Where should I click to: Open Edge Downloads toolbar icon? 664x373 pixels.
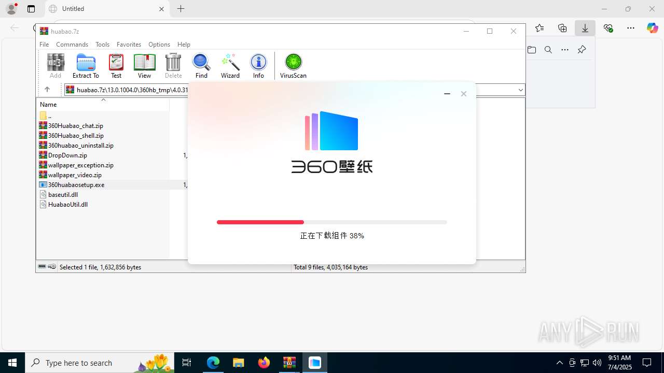(585, 28)
